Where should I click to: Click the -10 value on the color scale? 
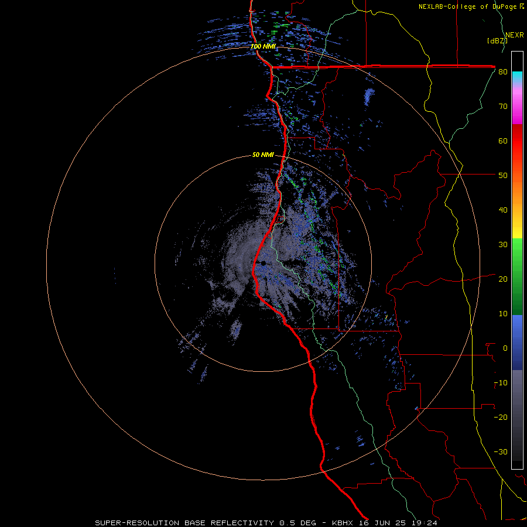tap(501, 383)
